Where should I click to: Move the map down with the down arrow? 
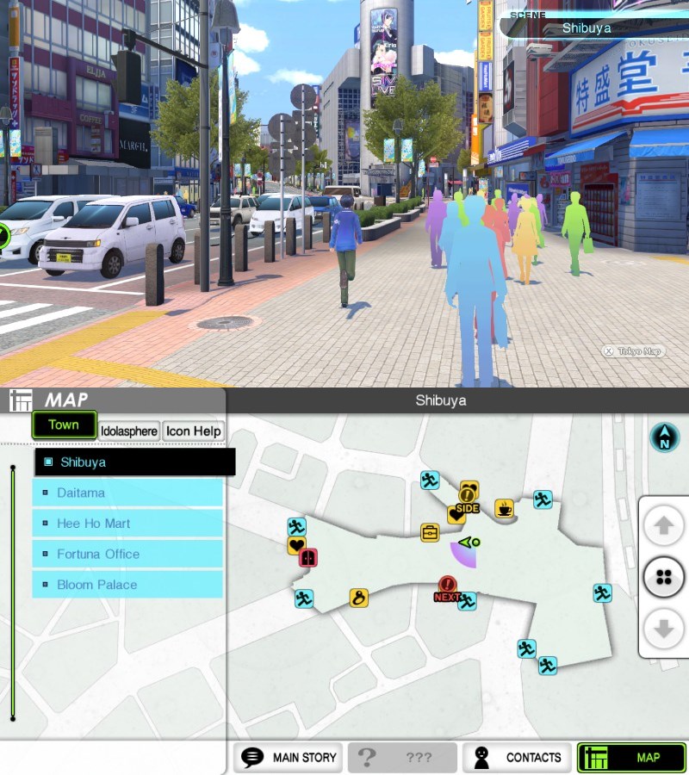[x=664, y=629]
